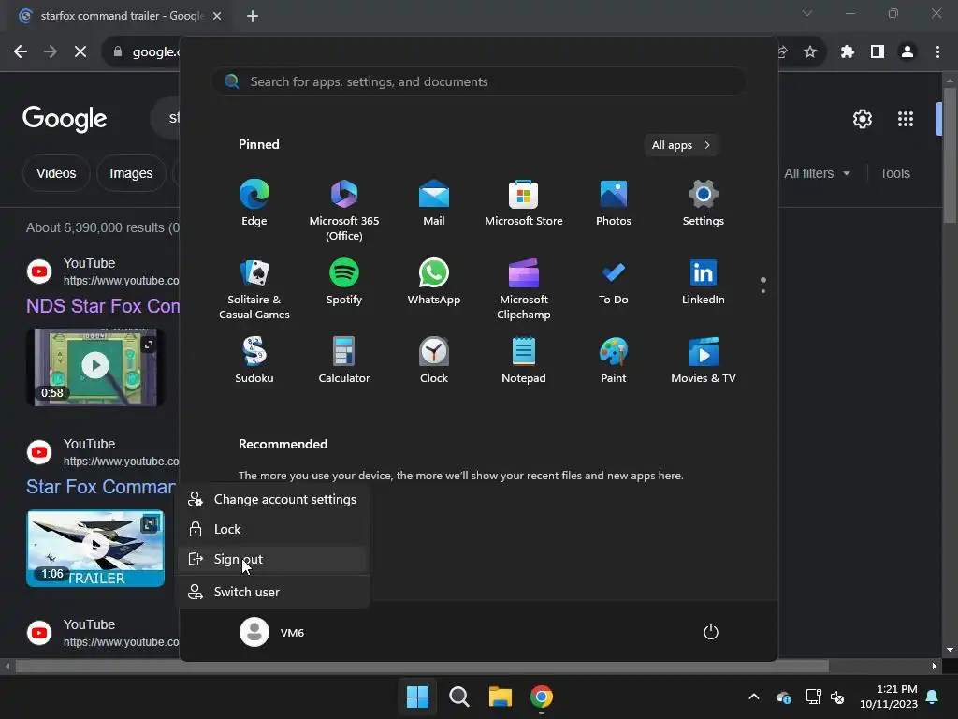Go back in Chrome
The height and width of the screenshot is (719, 958).
21,52
